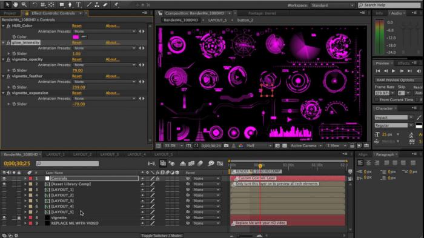Select the Rotation tool
The width and height of the screenshot is (424, 238).
35,5
